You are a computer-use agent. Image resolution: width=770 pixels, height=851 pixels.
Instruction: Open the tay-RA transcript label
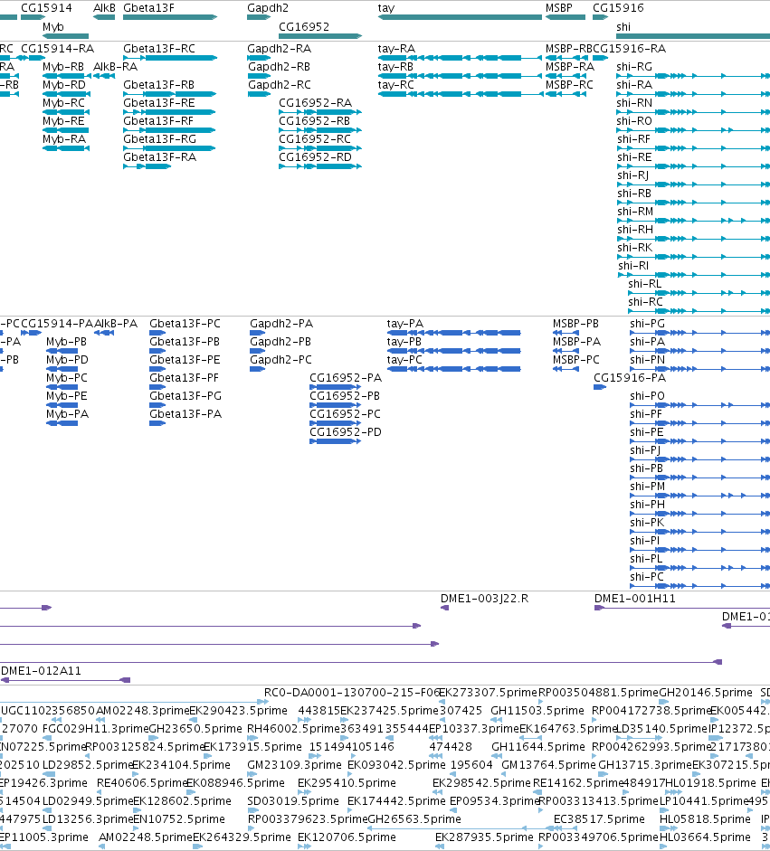coord(396,49)
